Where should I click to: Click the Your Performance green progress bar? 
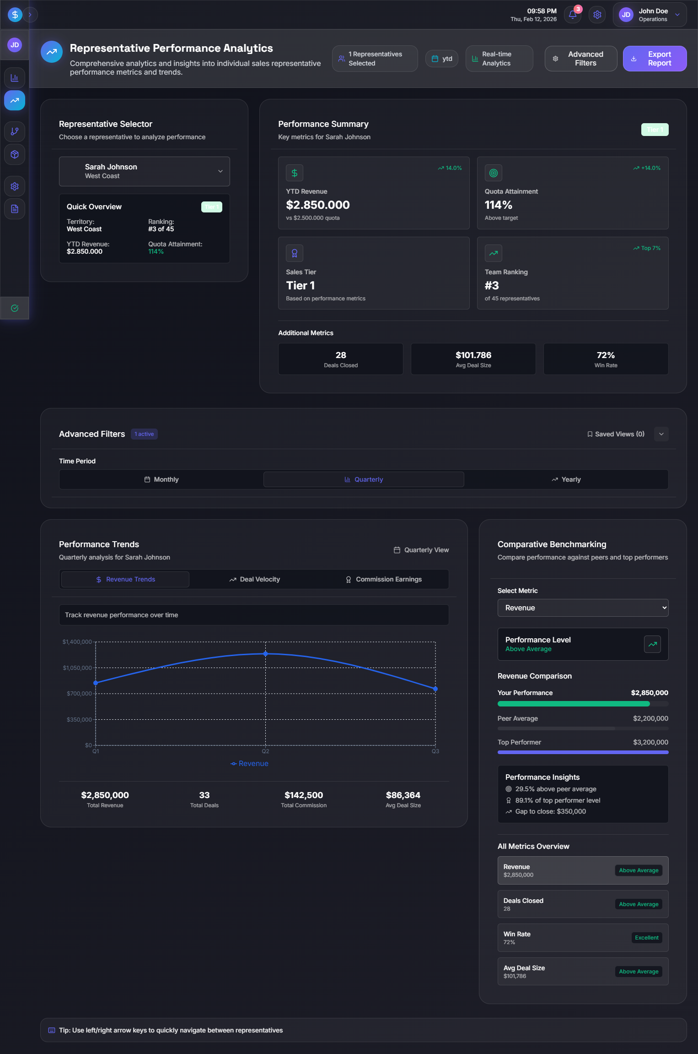coord(574,704)
